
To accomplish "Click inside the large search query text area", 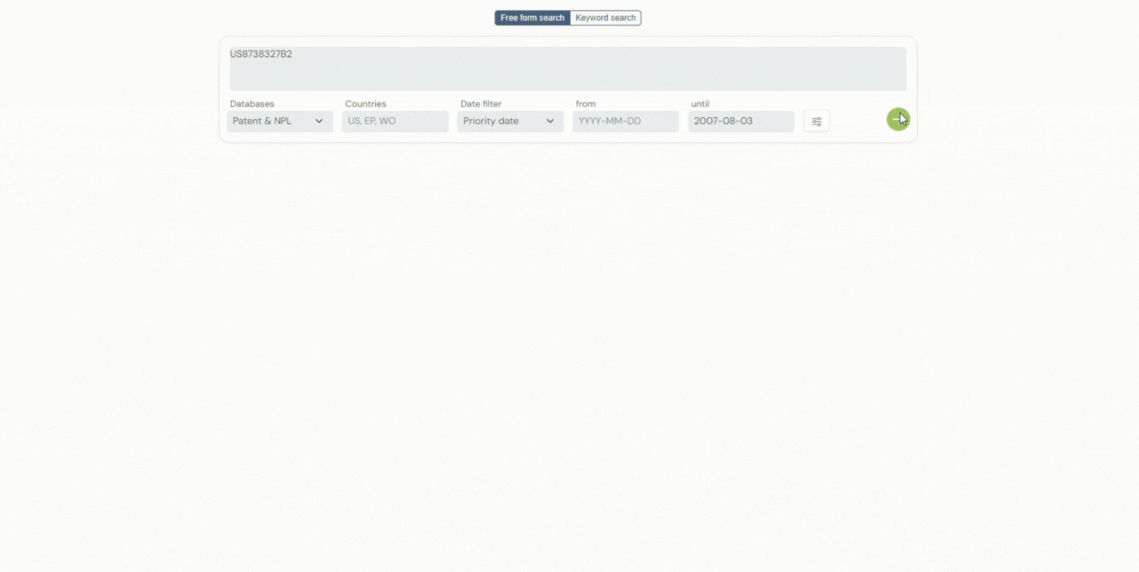I will coord(567,72).
